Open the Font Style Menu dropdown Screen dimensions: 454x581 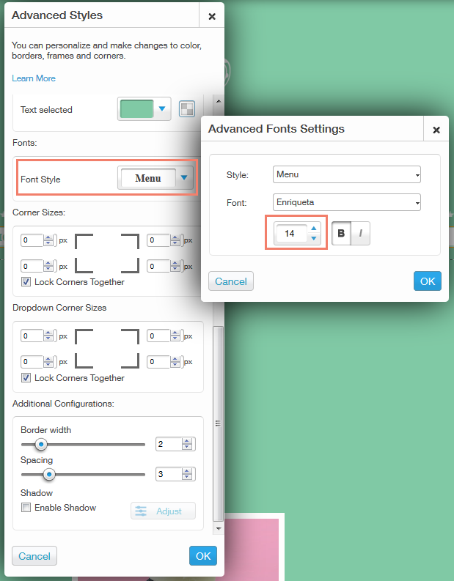[155, 178]
